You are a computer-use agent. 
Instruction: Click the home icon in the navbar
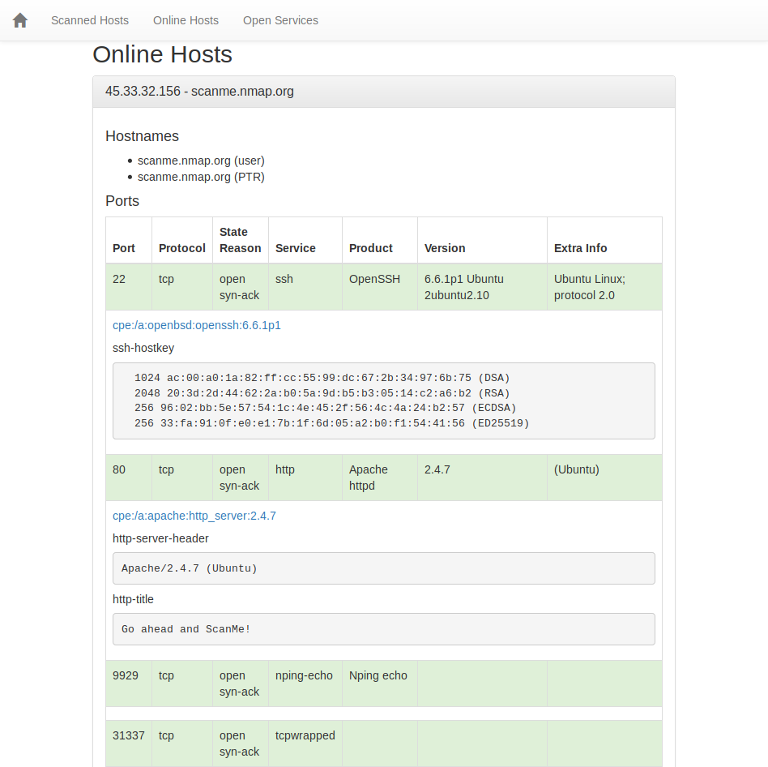[x=19, y=19]
